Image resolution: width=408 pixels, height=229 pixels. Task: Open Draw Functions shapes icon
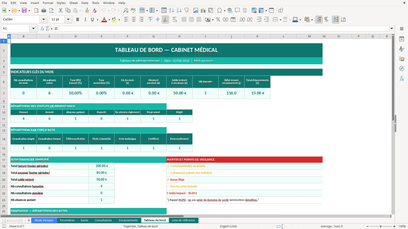[281, 11]
